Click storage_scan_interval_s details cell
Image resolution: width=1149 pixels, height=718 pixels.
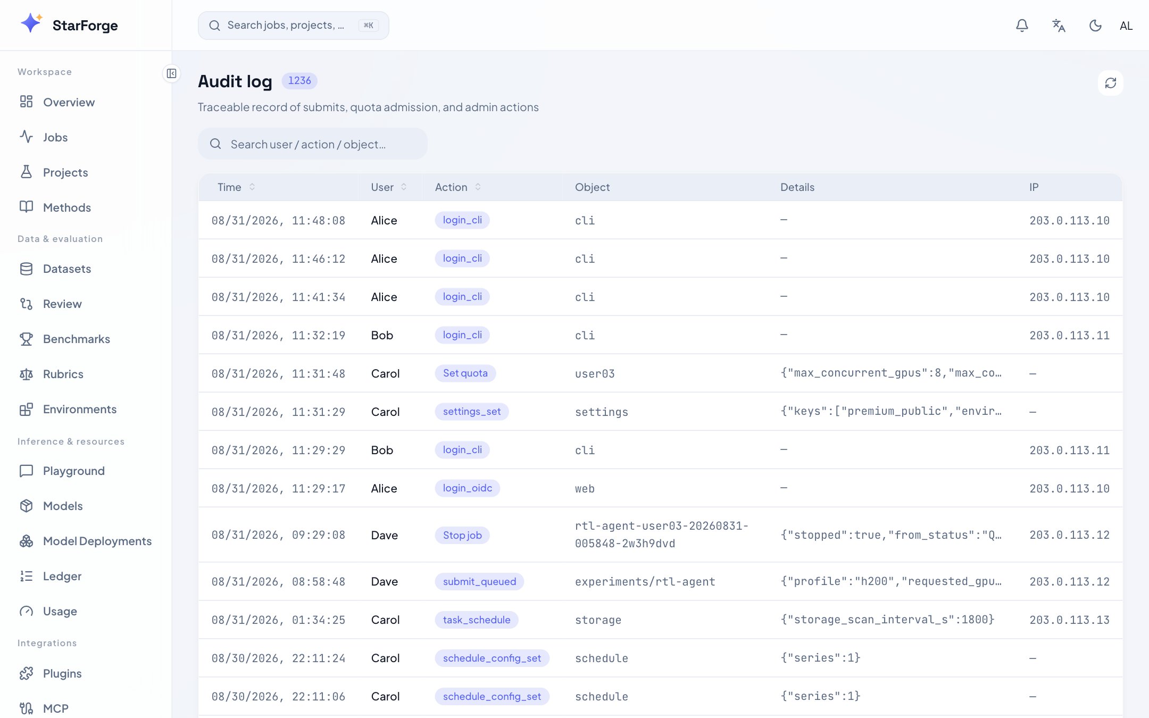click(x=887, y=620)
